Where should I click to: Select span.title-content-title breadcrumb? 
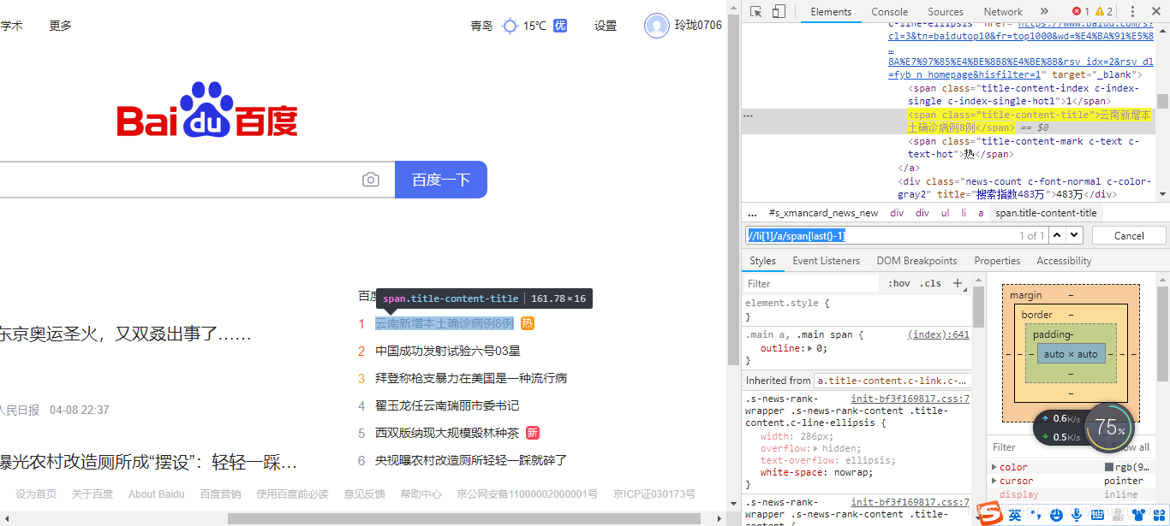click(1046, 213)
